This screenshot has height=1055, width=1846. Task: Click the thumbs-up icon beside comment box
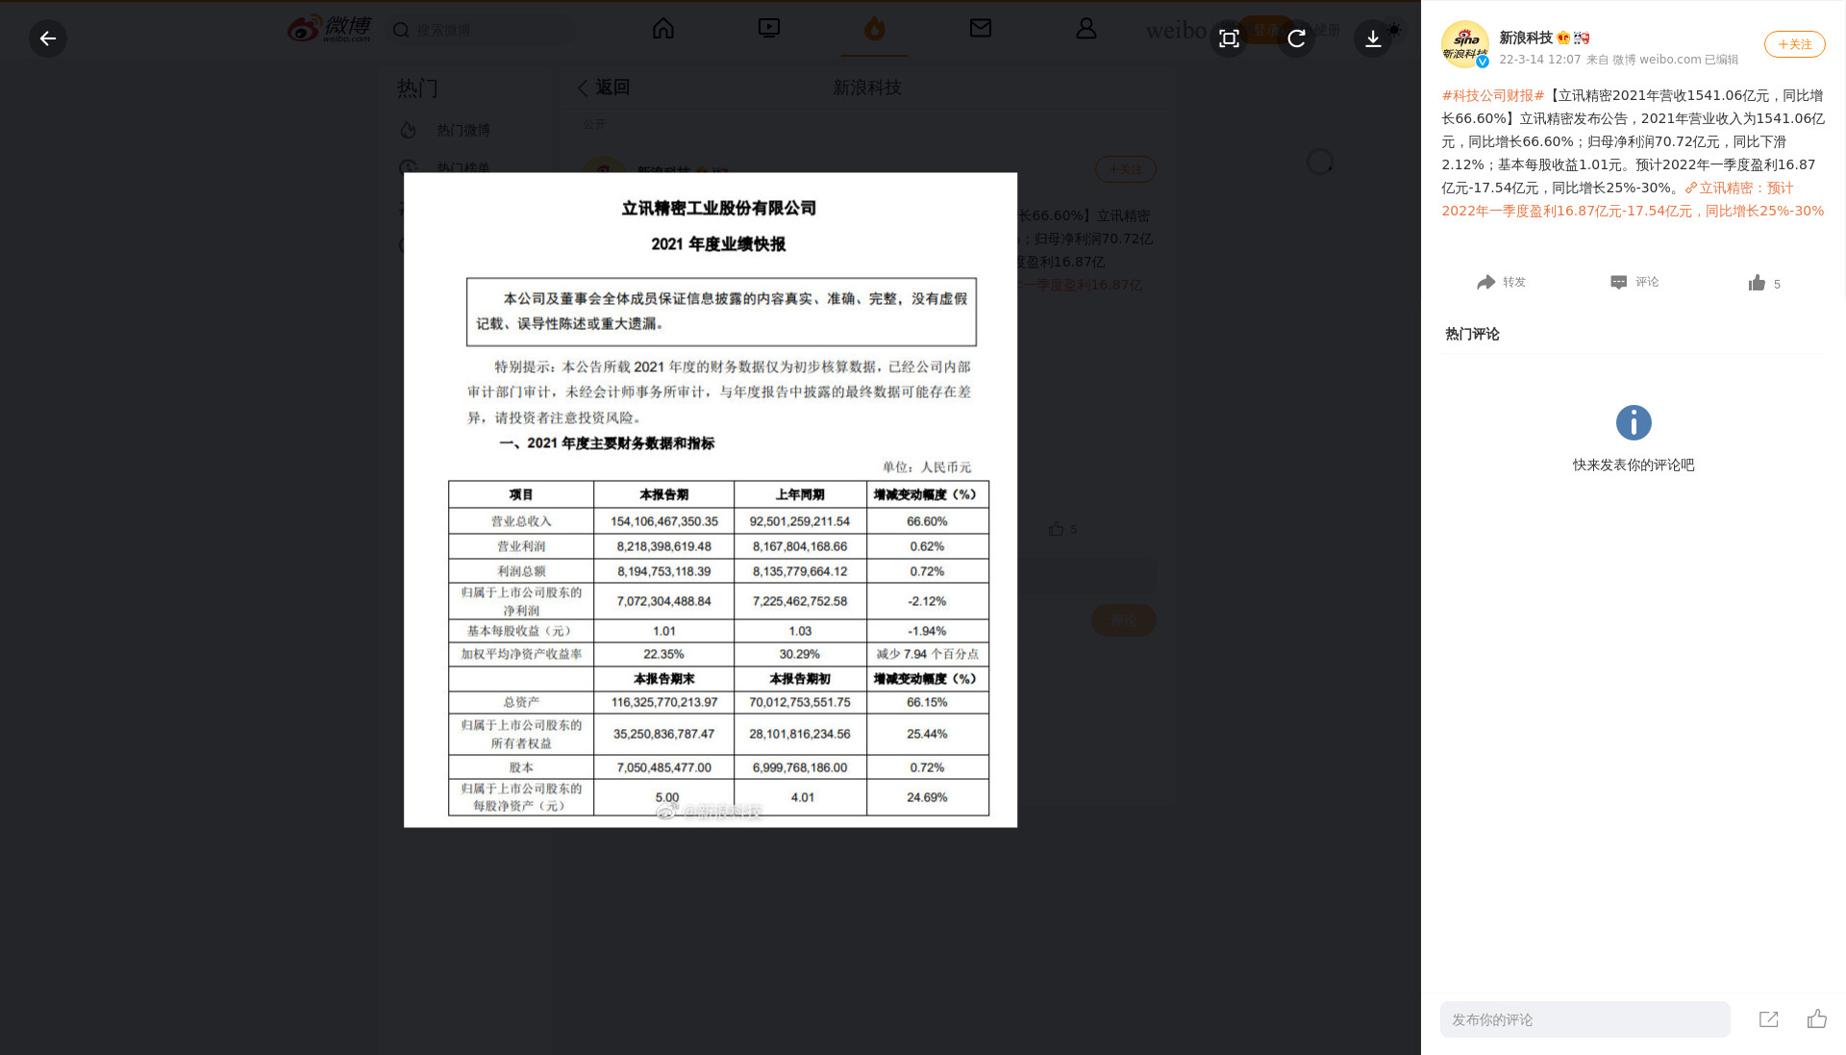(x=1817, y=1018)
